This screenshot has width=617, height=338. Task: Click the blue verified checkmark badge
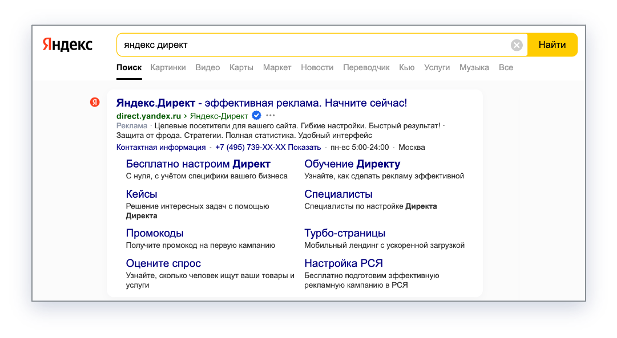click(256, 115)
